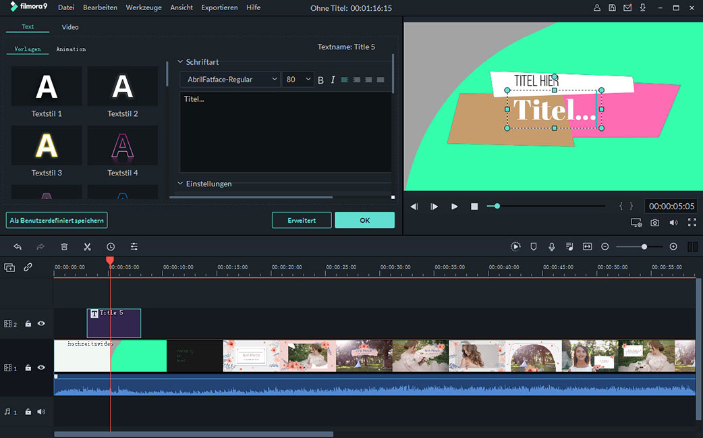Click the horizontal timeline scrollbar
The width and height of the screenshot is (703, 438).
(x=194, y=434)
